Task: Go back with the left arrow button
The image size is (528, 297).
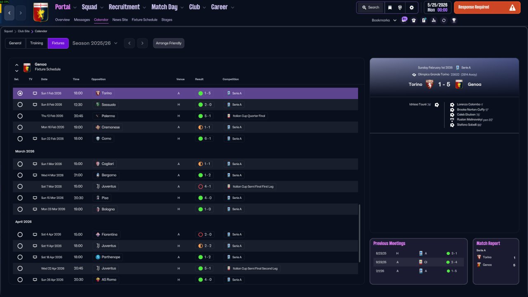Action: [x=9, y=13]
